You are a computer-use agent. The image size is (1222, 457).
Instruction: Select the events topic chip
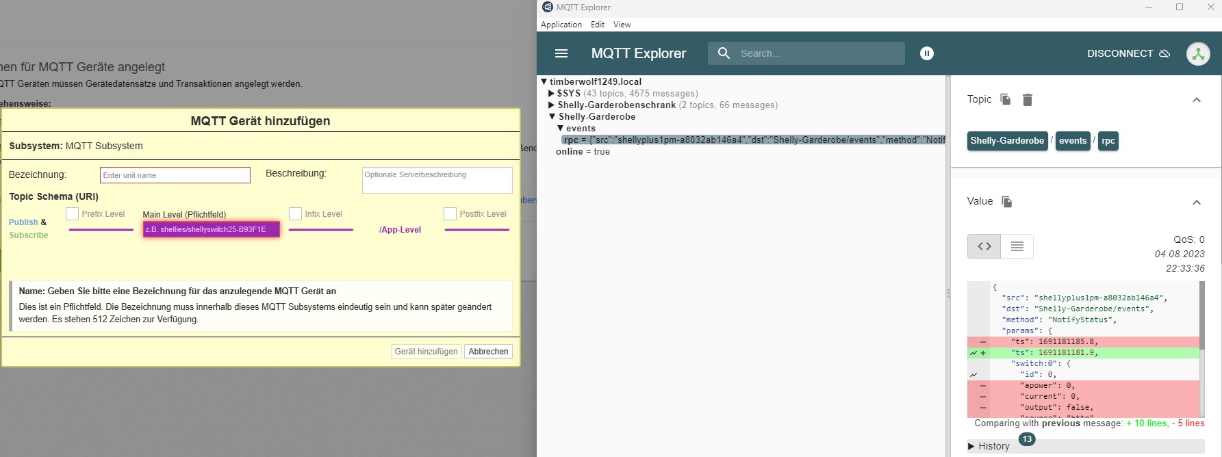[1073, 141]
